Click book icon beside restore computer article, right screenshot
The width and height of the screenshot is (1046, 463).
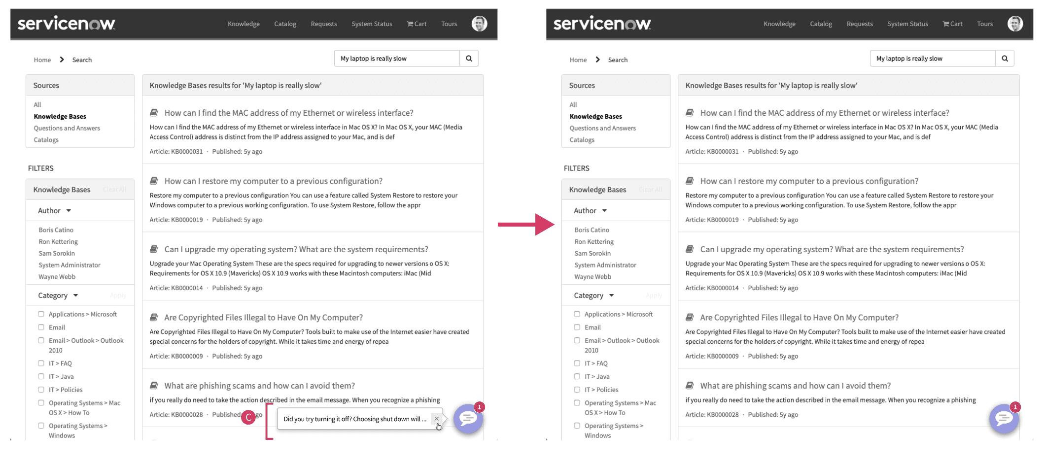point(690,181)
